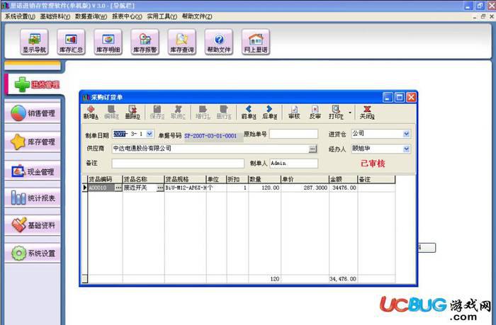Click the 编辑 toolbar button
496x325 pixels.
[111, 113]
